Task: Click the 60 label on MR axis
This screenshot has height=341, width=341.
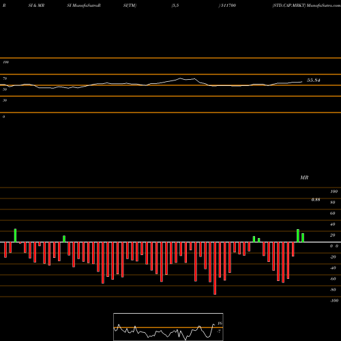Action: (x=333, y=213)
